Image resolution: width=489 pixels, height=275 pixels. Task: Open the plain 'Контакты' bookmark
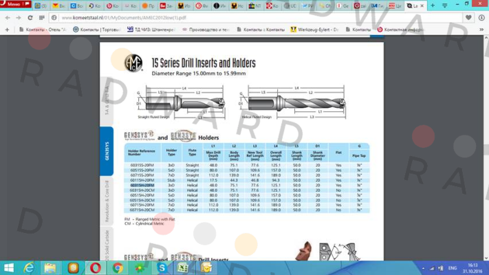(x=358, y=30)
